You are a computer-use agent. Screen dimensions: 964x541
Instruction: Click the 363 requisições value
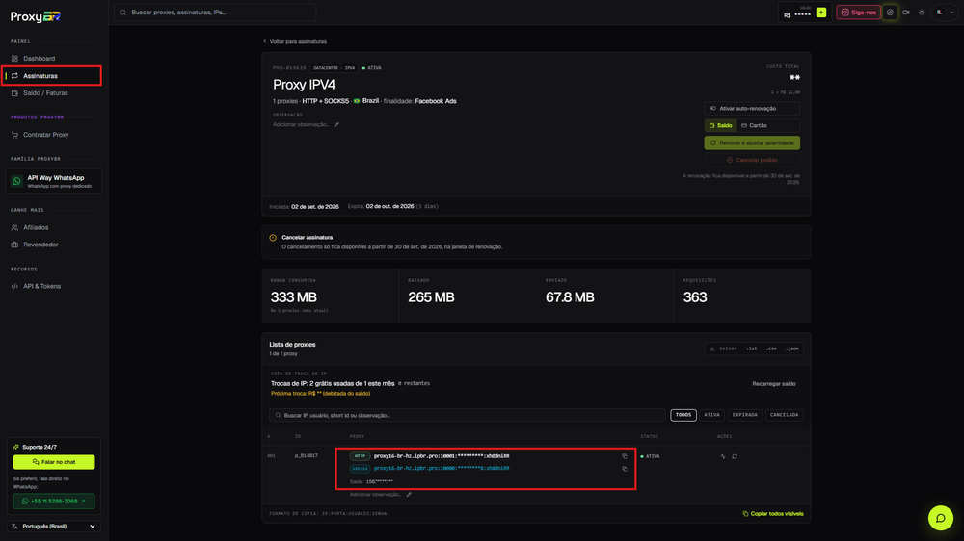point(695,297)
